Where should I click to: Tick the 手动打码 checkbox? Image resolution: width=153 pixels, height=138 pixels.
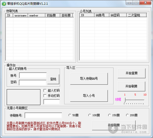coord(45,95)
